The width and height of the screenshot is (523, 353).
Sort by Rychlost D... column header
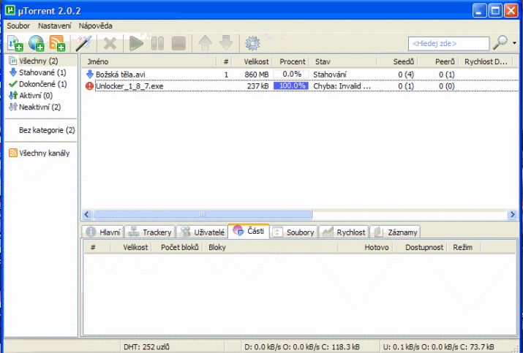(x=486, y=61)
